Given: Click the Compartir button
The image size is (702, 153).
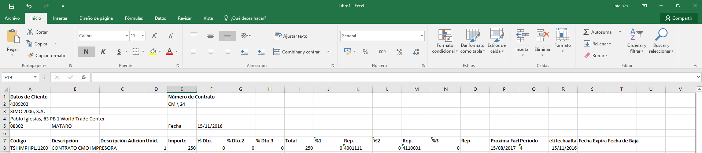Looking at the screenshot, I should tap(679, 18).
